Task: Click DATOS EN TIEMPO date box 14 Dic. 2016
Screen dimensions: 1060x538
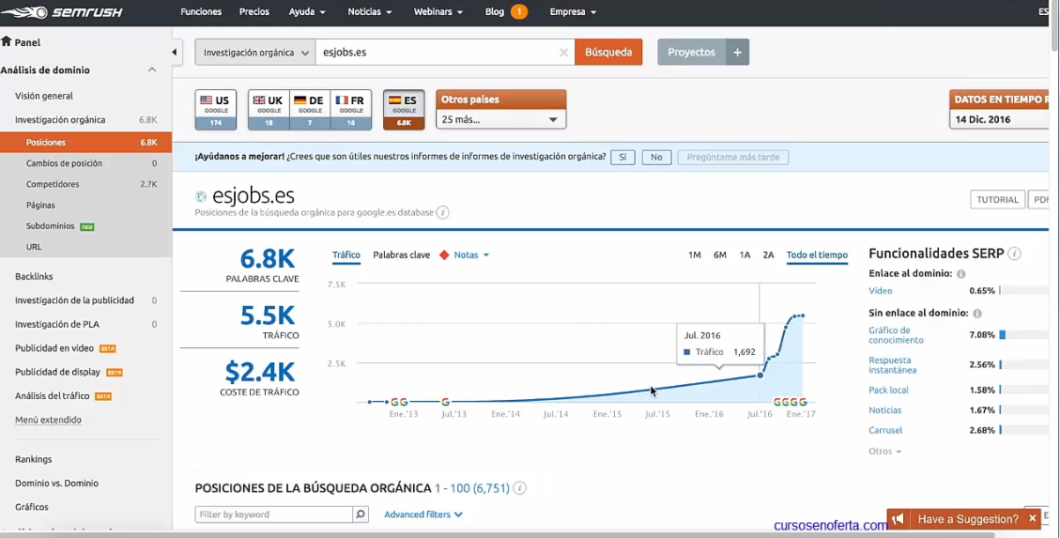Action: [x=1001, y=119]
